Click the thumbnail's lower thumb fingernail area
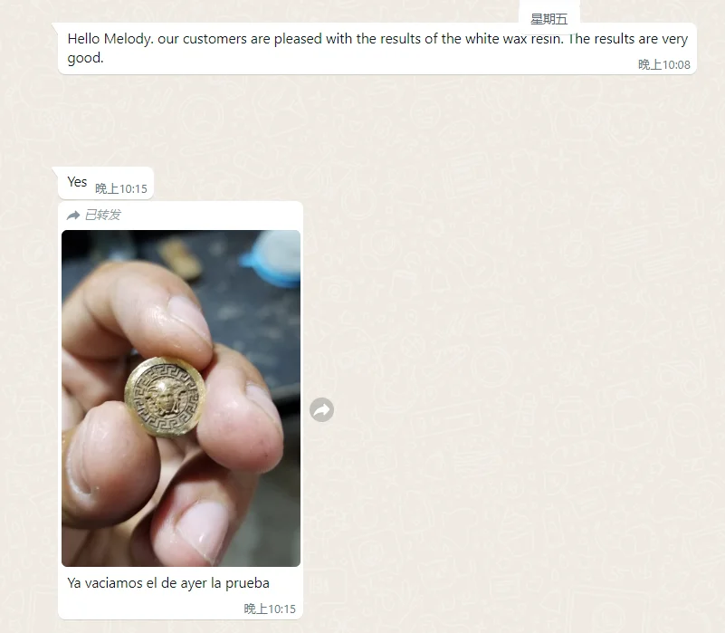725x633 pixels. click(204, 530)
